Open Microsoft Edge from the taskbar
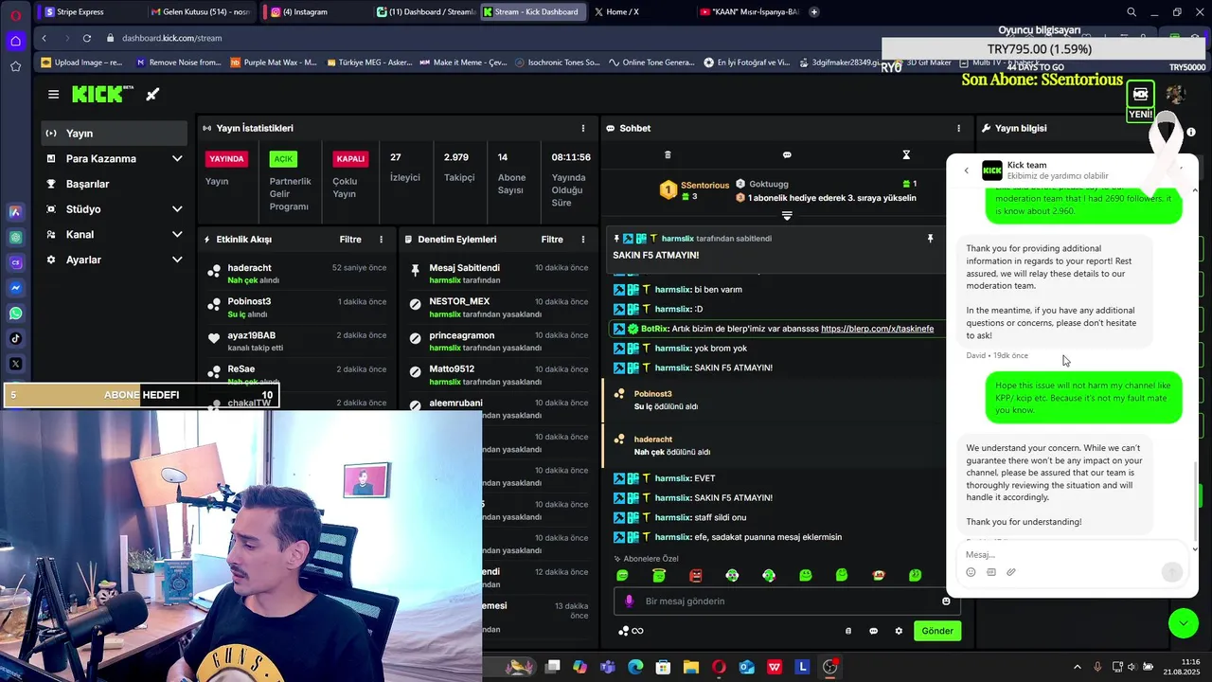1212x682 pixels. 635,667
